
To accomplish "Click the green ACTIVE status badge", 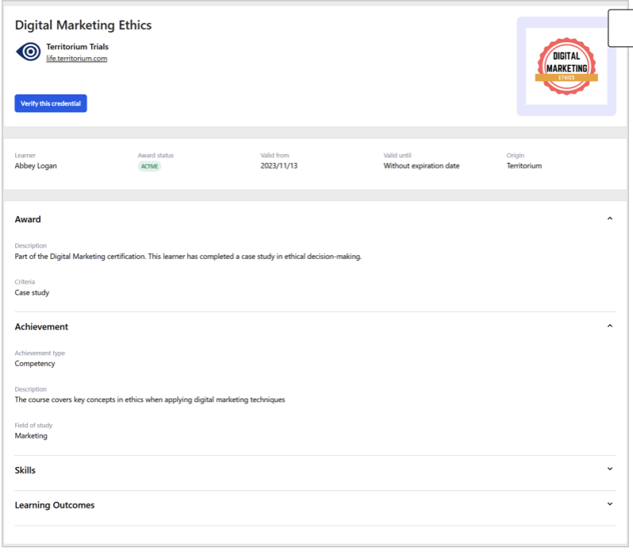I will coord(149,167).
